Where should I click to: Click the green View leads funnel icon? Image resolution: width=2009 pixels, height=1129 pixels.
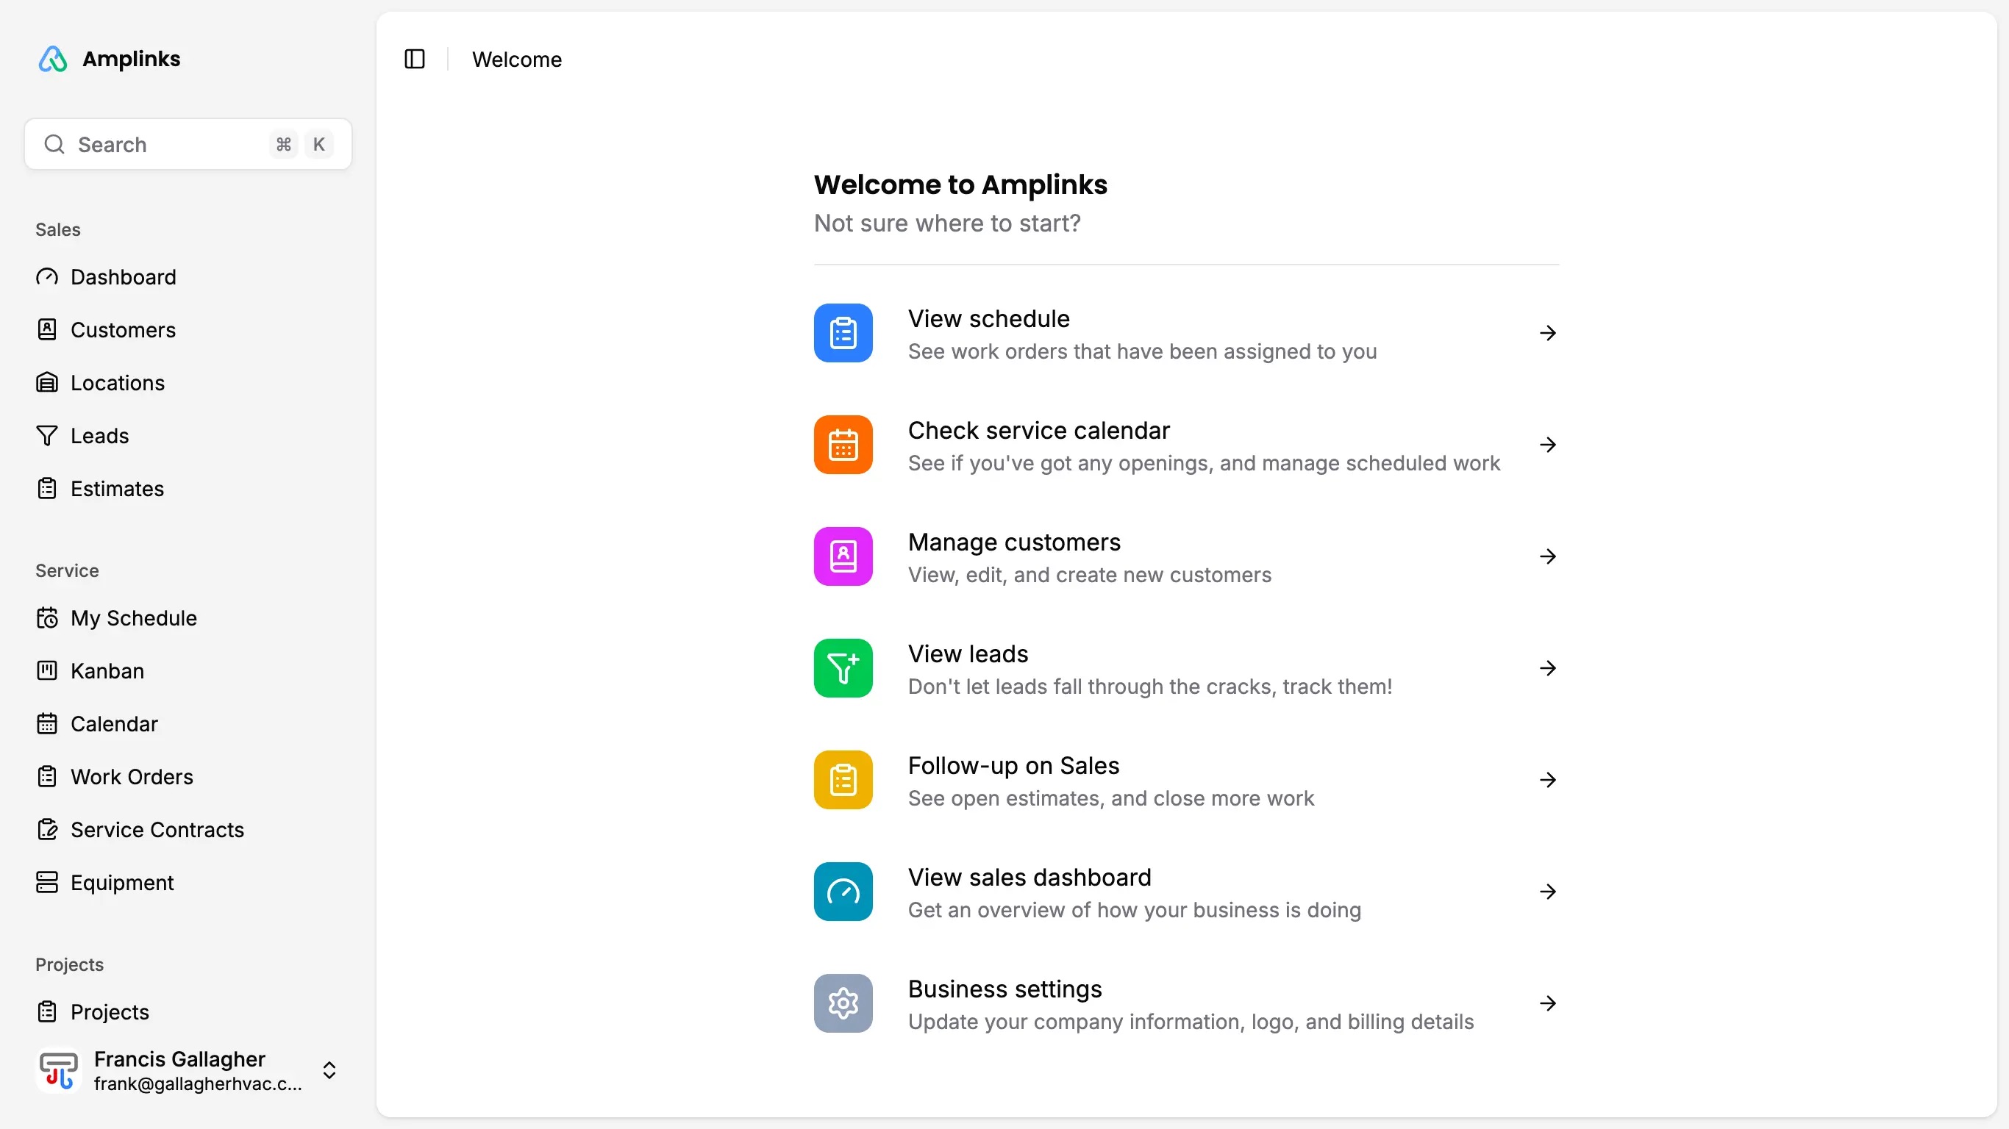[x=842, y=668]
